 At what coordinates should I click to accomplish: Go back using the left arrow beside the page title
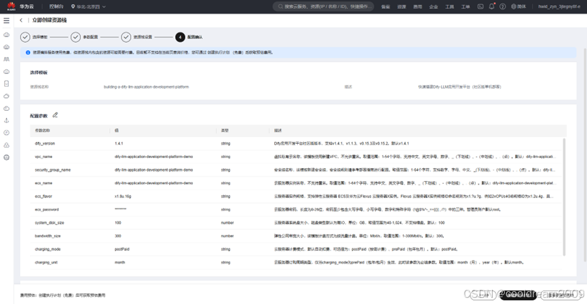[x=21, y=20]
